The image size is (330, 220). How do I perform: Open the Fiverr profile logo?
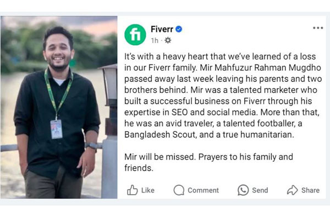tap(135, 35)
